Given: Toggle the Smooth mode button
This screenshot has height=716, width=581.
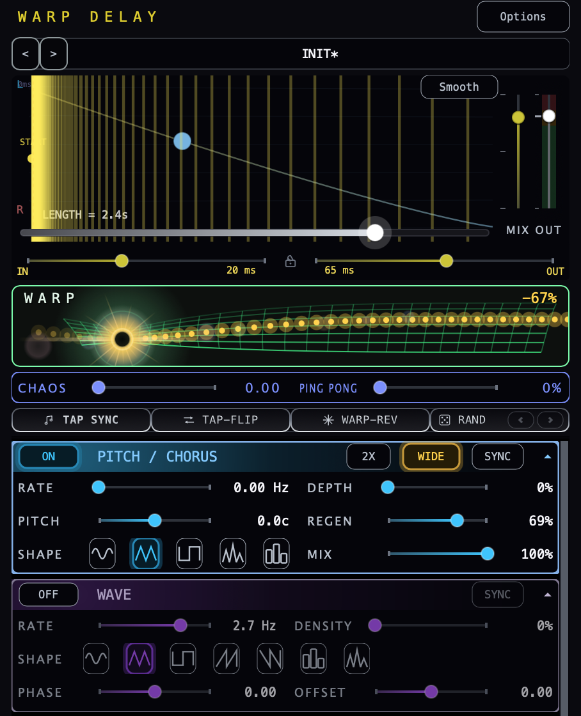Looking at the screenshot, I should click(x=459, y=87).
